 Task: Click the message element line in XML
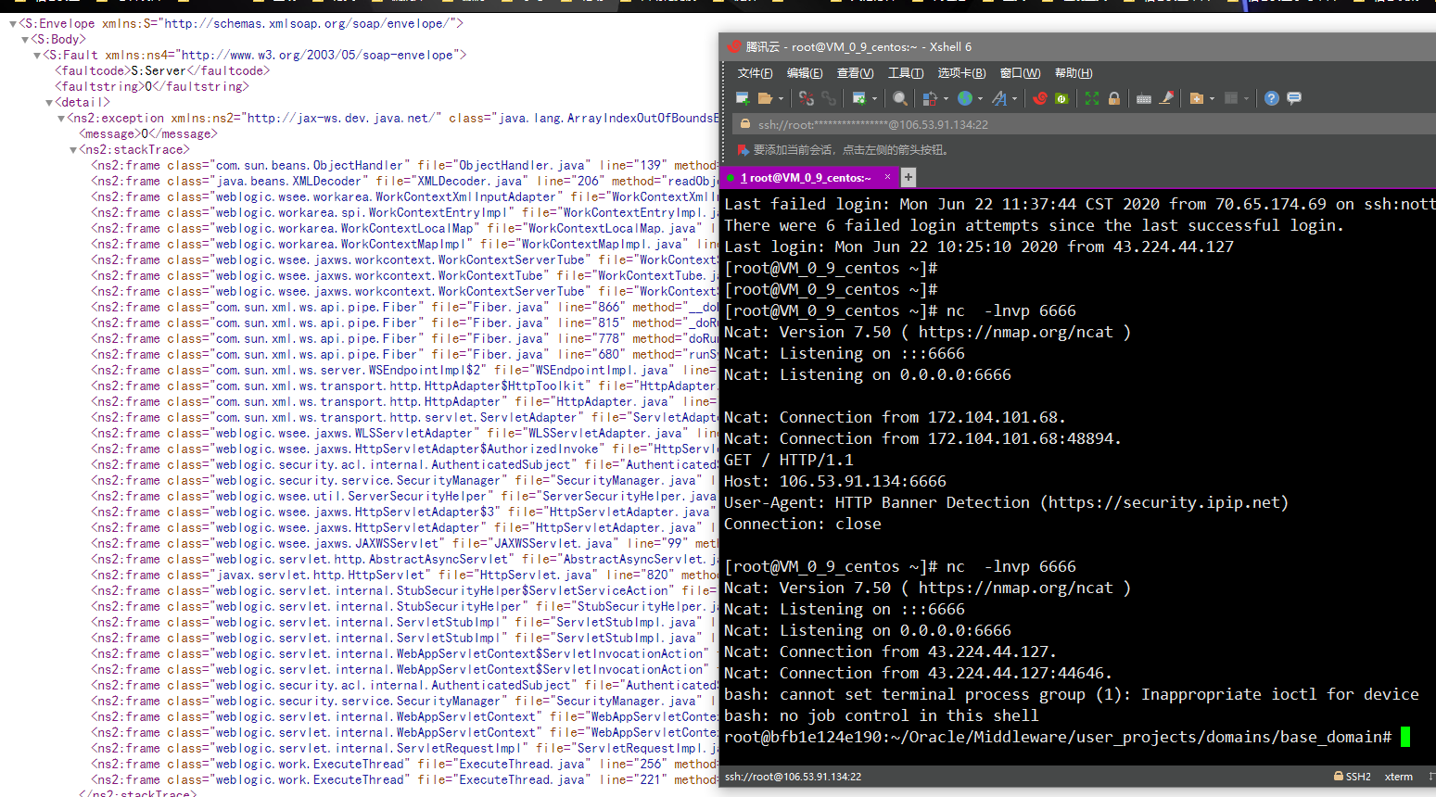tap(148, 134)
